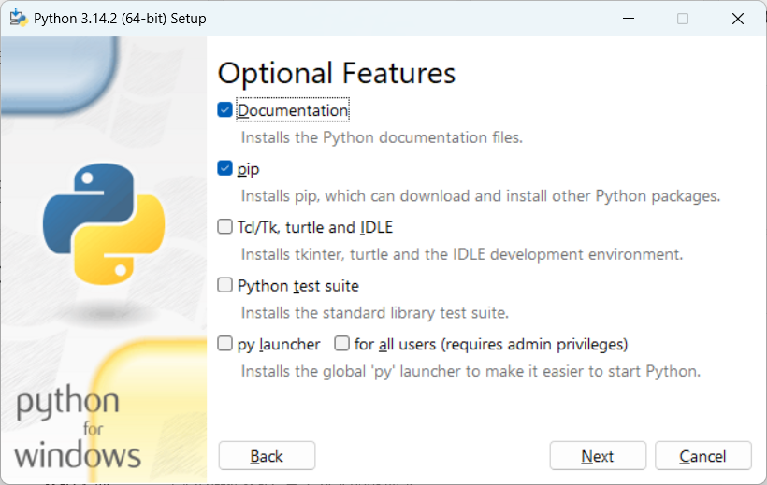Minimize the Python Setup window
The width and height of the screenshot is (767, 485).
tap(629, 19)
